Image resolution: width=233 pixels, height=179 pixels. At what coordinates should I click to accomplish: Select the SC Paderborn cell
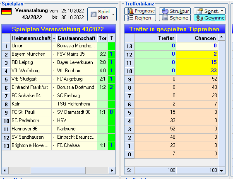pyautogui.click(x=31, y=121)
